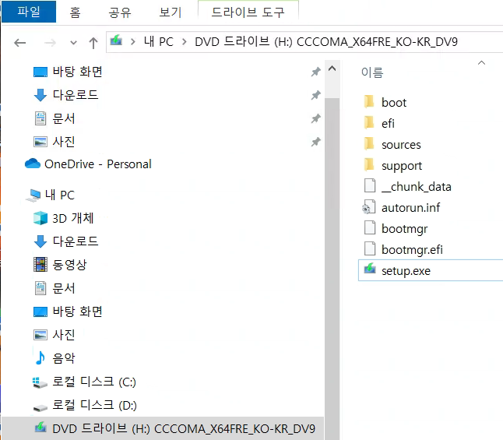Select the bootmgr.efi file
Viewport: 503px width, 440px height.
pyautogui.click(x=412, y=250)
